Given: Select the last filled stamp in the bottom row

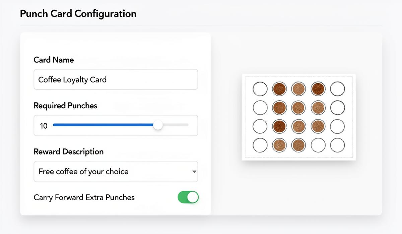Looking at the screenshot, I should (x=298, y=145).
